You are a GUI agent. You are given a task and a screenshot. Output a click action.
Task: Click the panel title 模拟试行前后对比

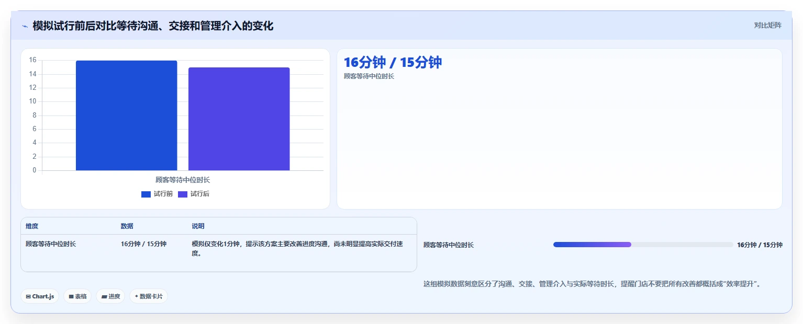[153, 26]
